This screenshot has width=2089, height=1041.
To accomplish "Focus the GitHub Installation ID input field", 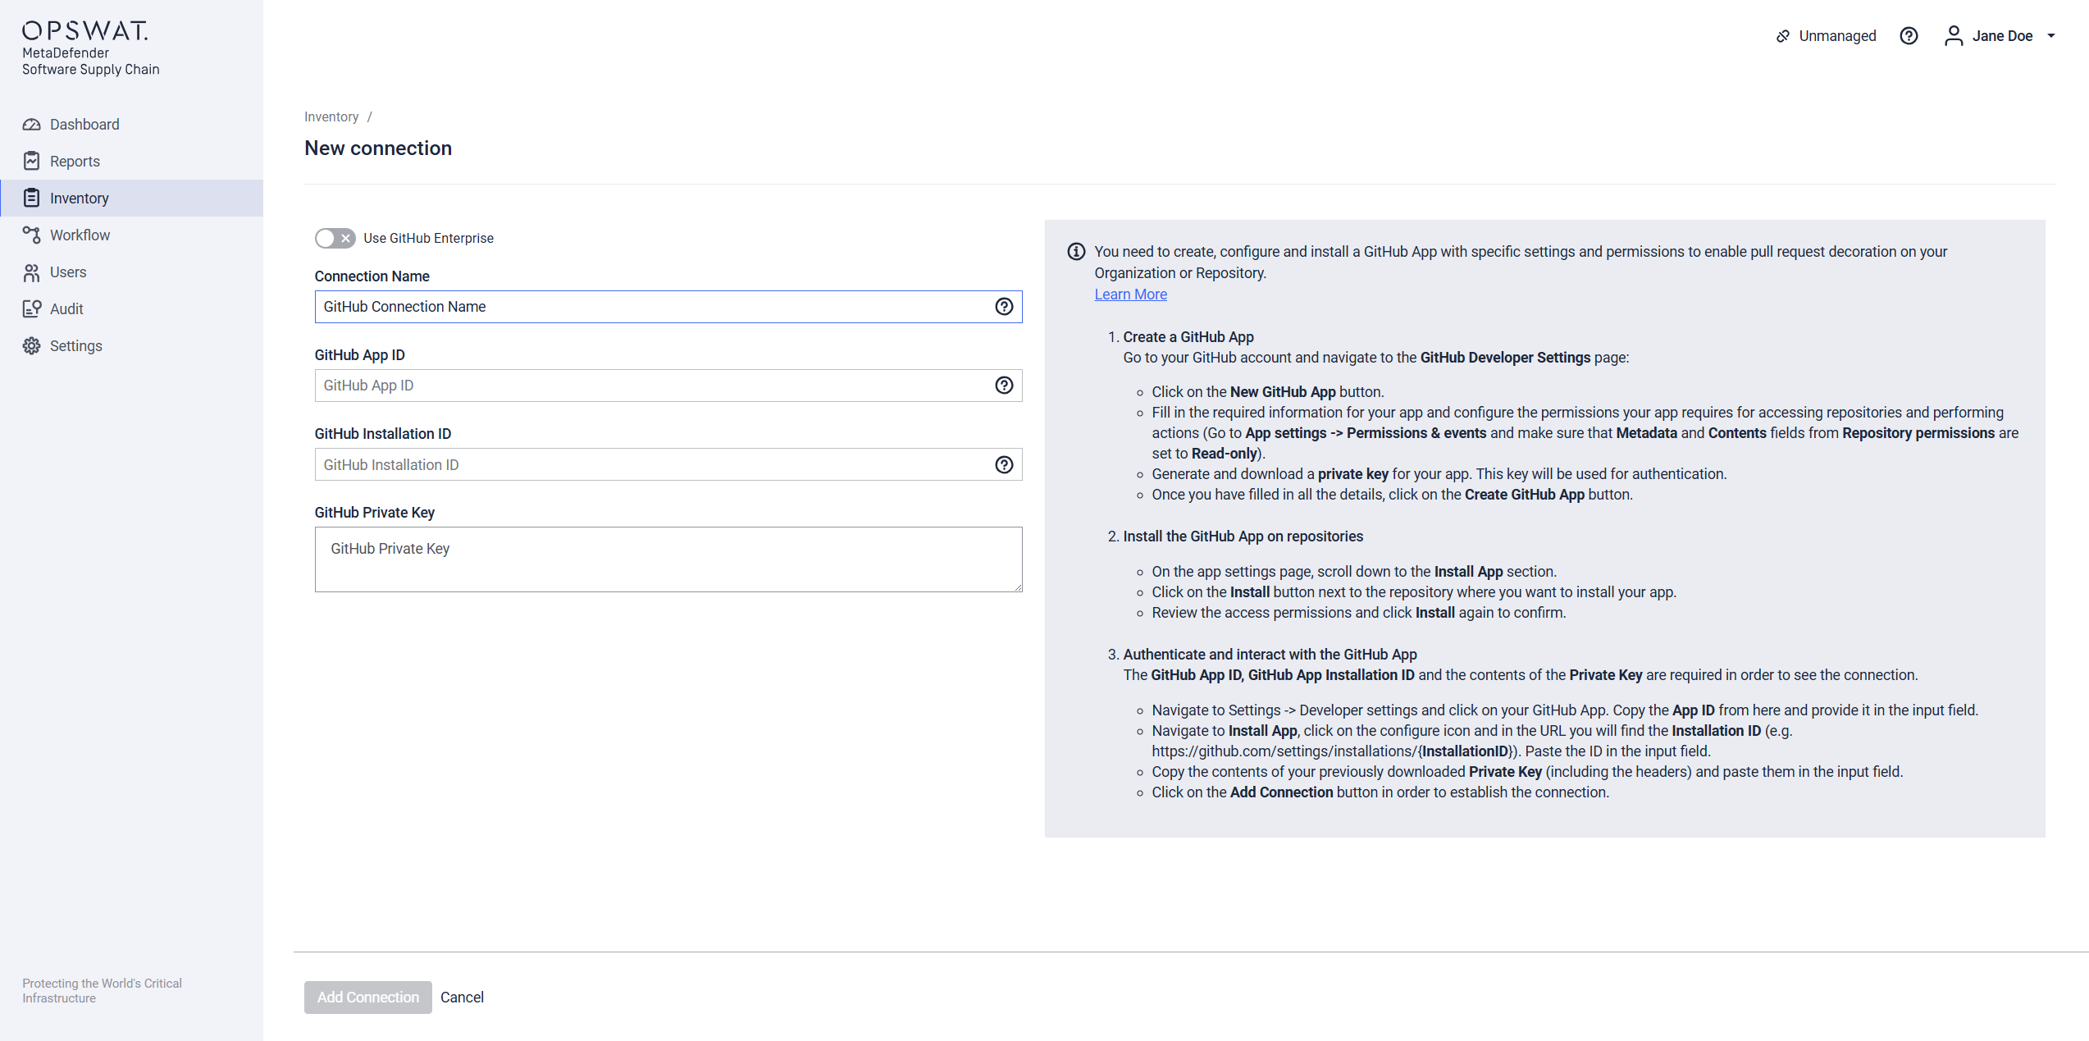I will click(x=668, y=465).
